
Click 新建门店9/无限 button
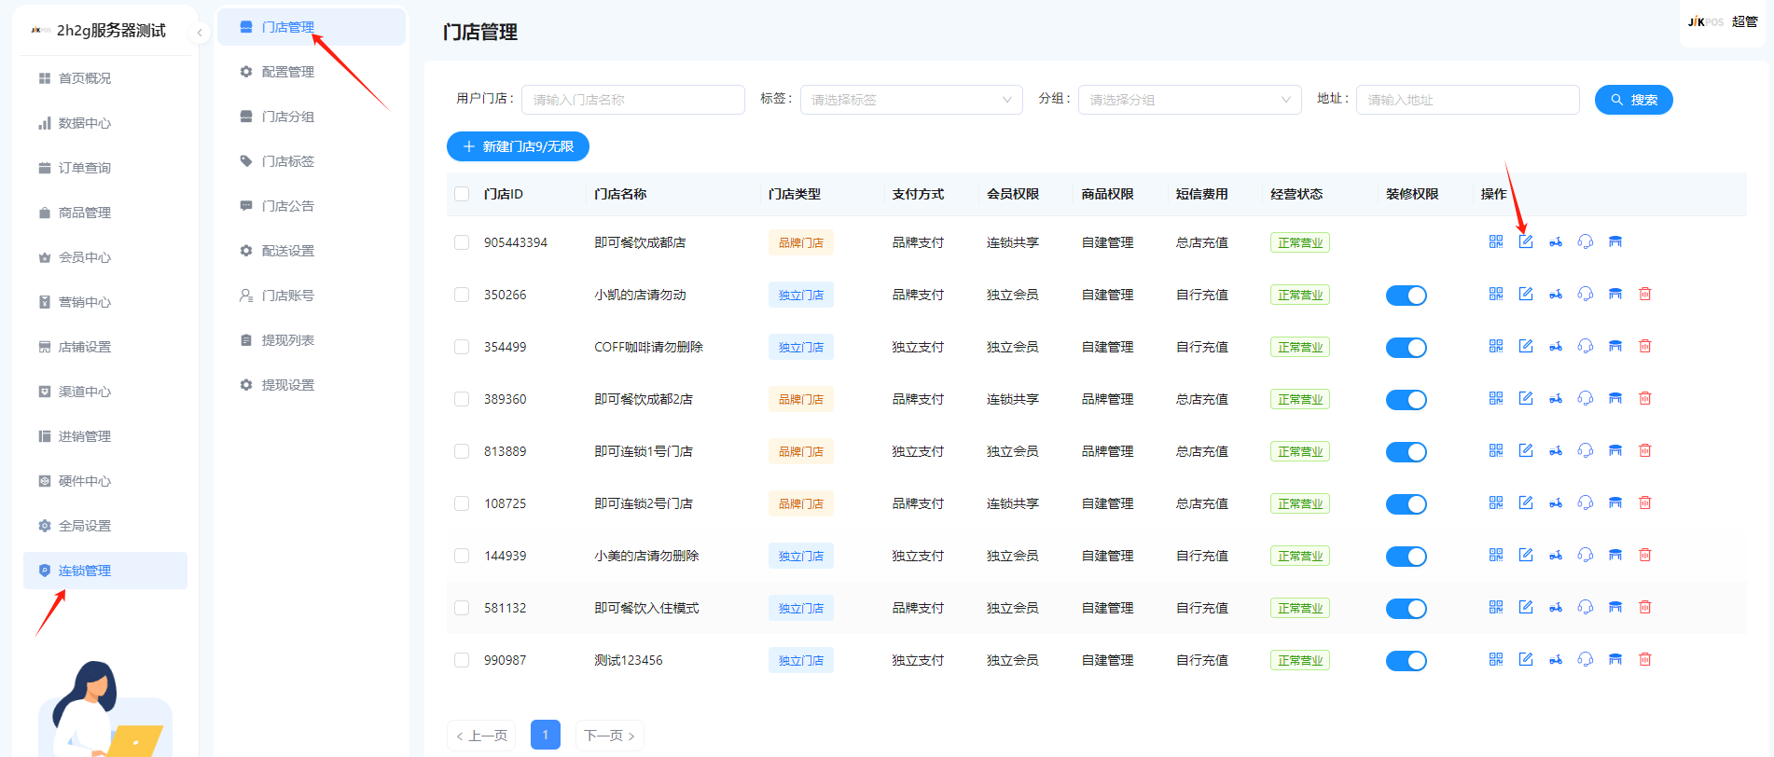(518, 146)
